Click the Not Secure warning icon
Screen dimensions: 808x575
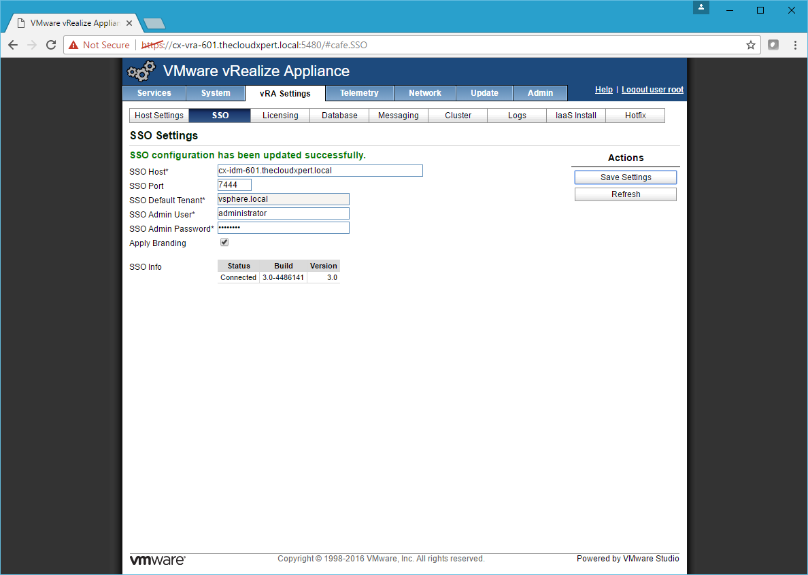tap(73, 45)
